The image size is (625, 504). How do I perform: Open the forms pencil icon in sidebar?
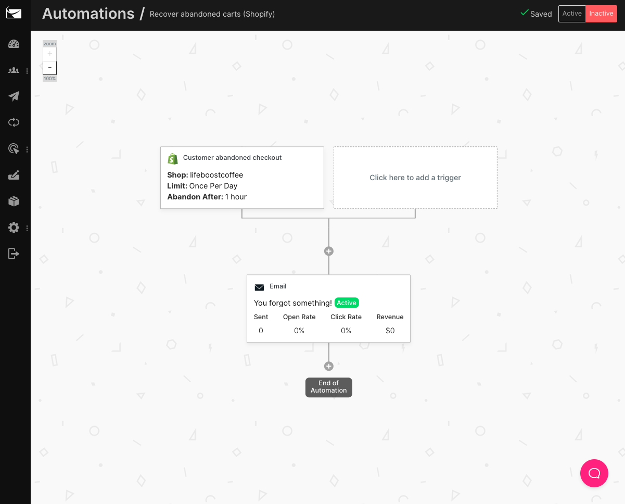(14, 175)
